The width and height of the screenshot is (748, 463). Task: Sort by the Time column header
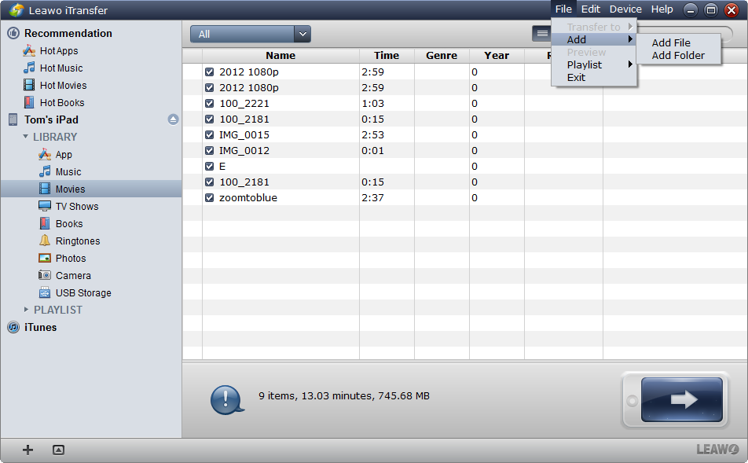coord(387,55)
